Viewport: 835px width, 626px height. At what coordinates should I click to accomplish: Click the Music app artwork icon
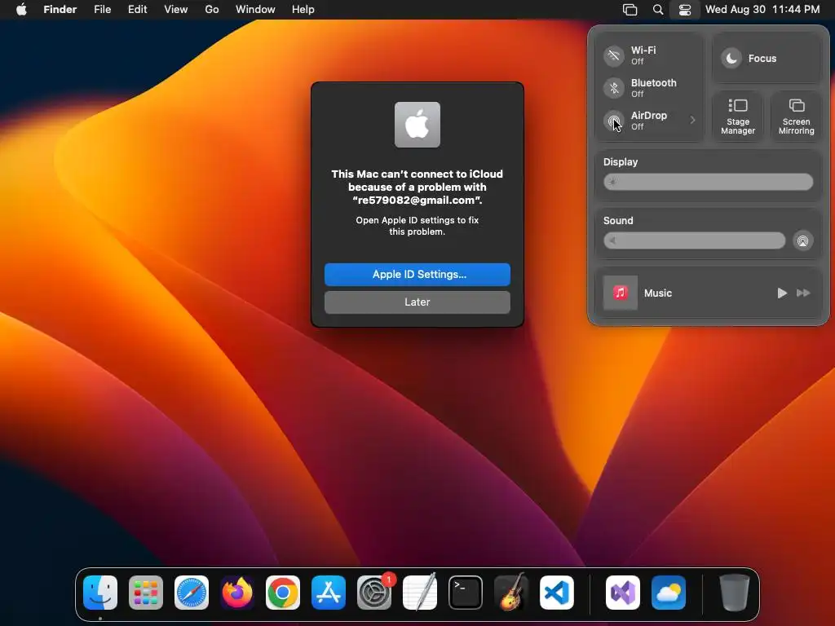[621, 293]
